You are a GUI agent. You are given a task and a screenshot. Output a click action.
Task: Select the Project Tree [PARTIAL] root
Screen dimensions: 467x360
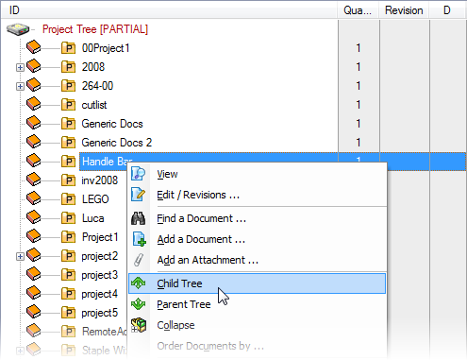[95, 29]
